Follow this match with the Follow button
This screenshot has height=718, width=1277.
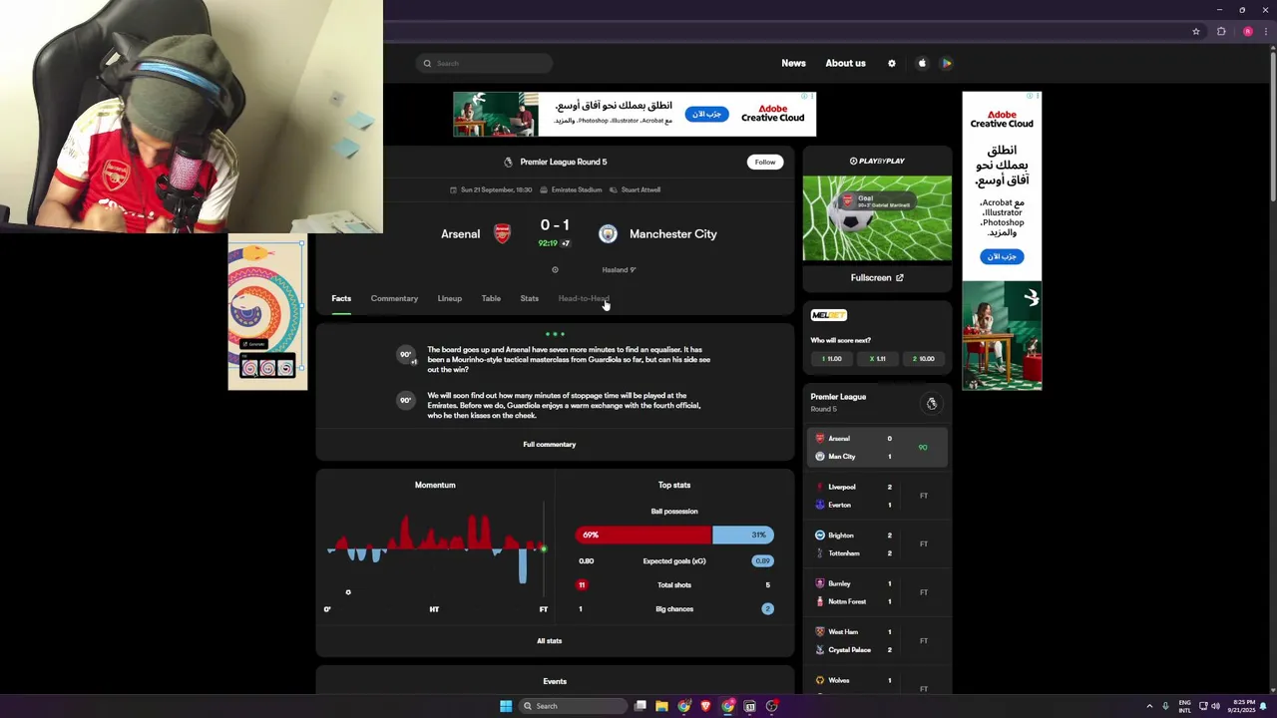point(765,162)
